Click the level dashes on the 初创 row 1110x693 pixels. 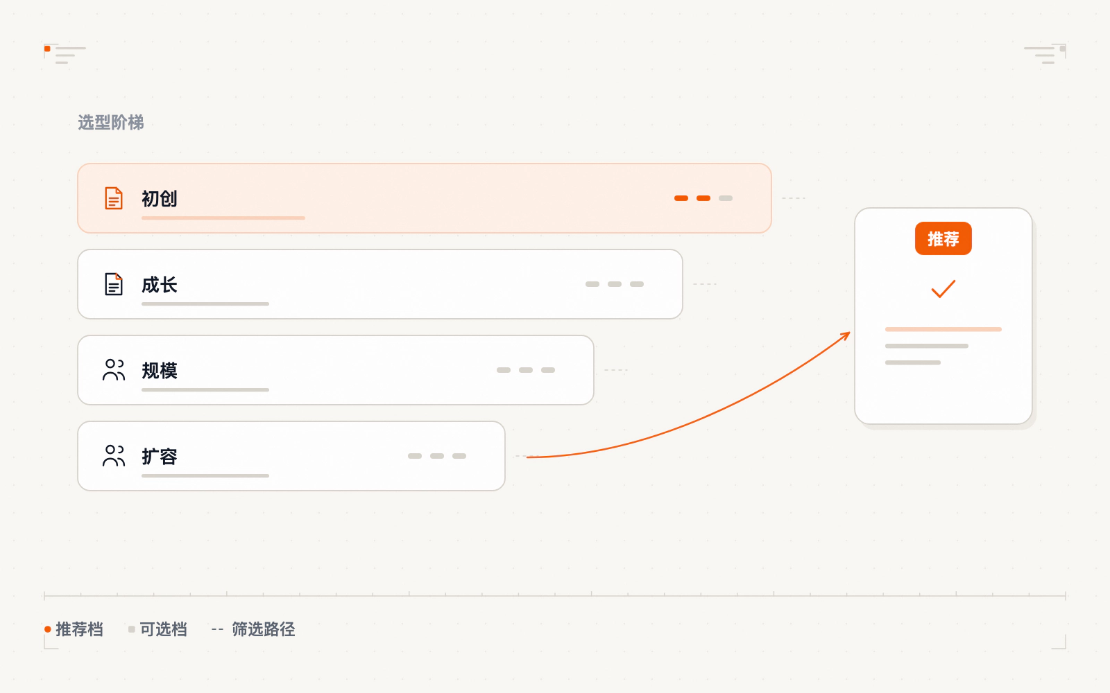click(x=703, y=198)
